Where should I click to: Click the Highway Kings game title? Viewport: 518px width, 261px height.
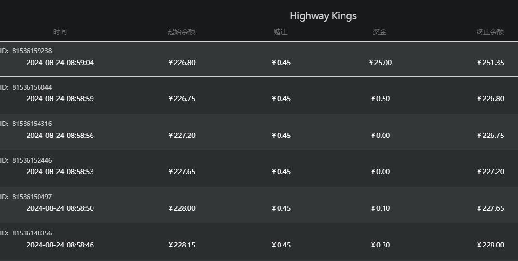point(323,16)
